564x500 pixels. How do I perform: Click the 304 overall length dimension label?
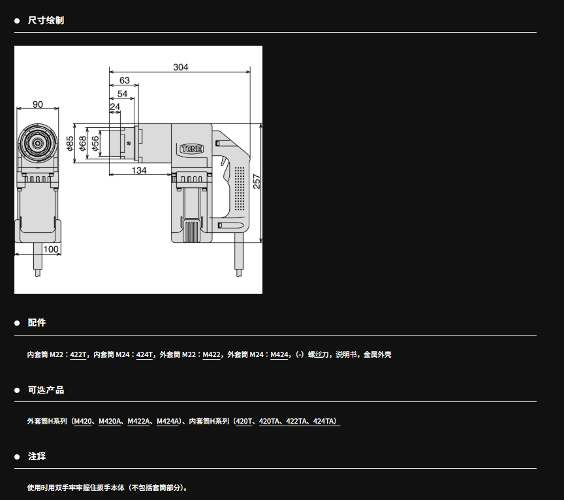pos(181,67)
